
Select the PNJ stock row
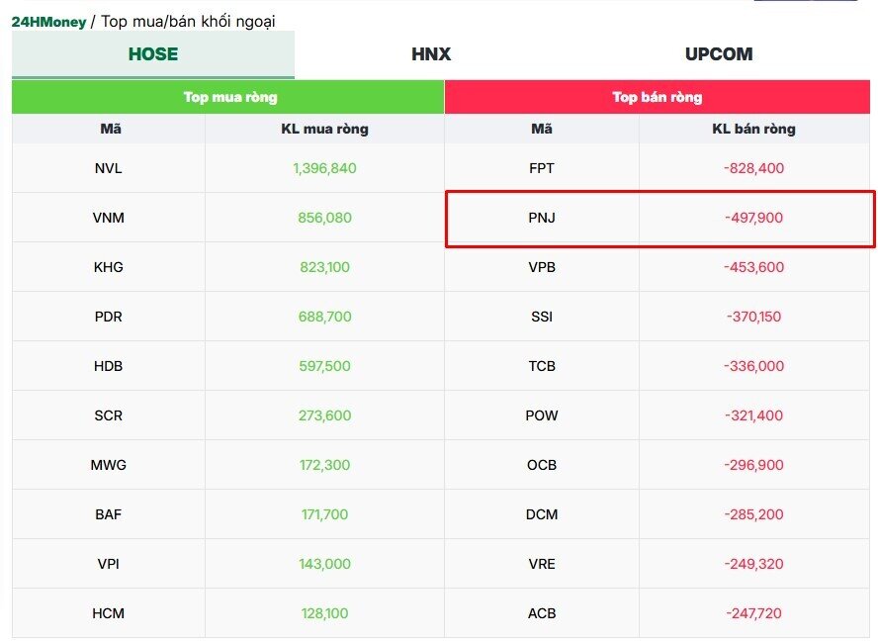(659, 219)
